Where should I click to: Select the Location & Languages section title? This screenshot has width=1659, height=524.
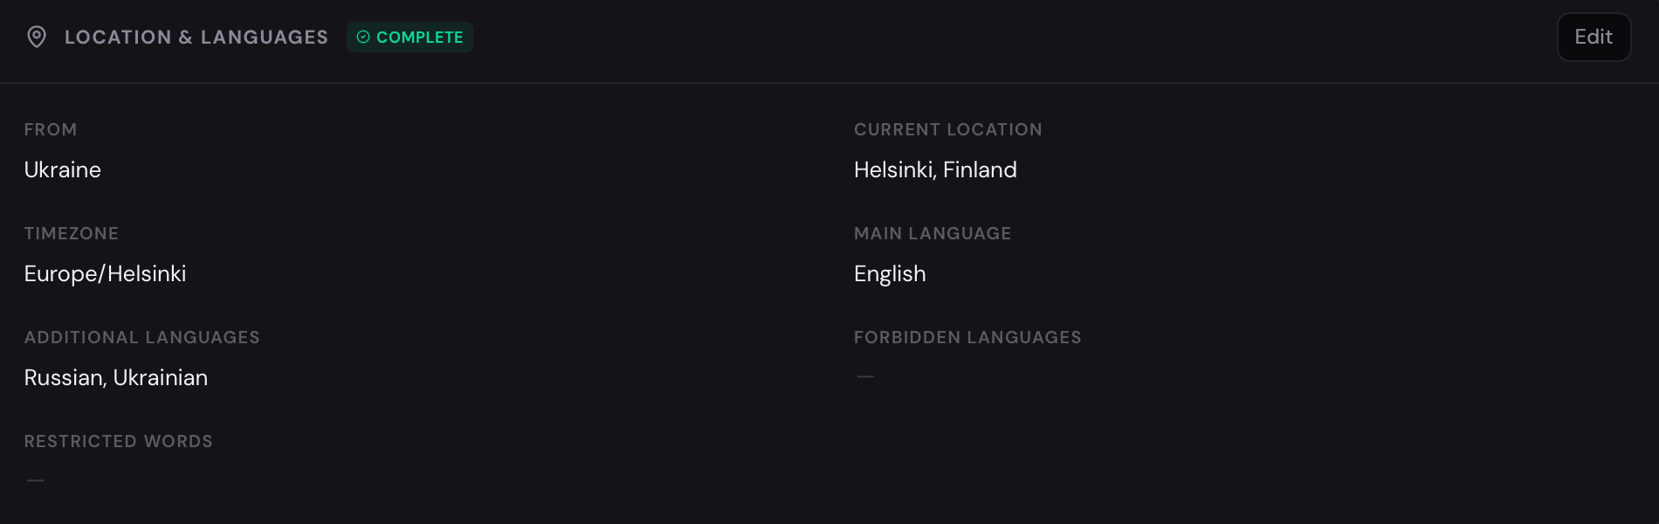click(x=196, y=37)
